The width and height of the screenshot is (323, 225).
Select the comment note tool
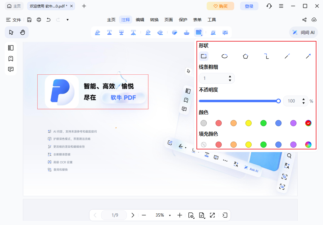(225, 32)
